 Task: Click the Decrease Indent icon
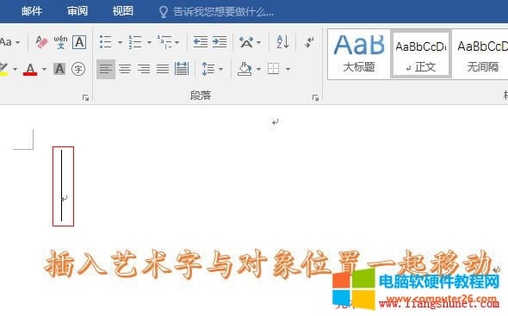[201, 42]
